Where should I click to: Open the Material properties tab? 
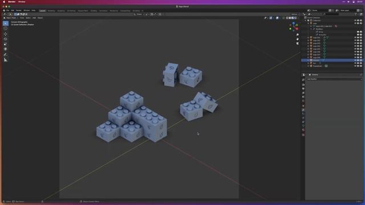point(303,130)
